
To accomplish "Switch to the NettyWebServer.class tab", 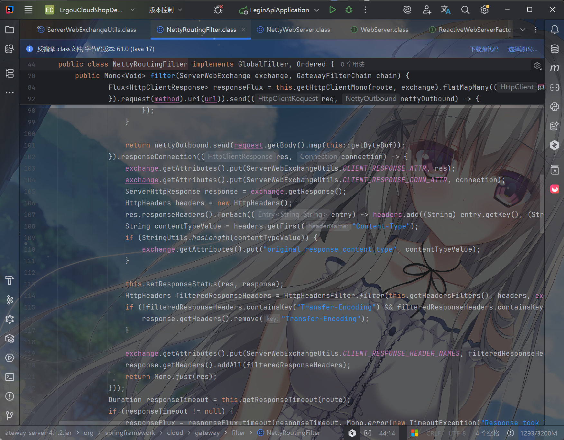I will (294, 30).
